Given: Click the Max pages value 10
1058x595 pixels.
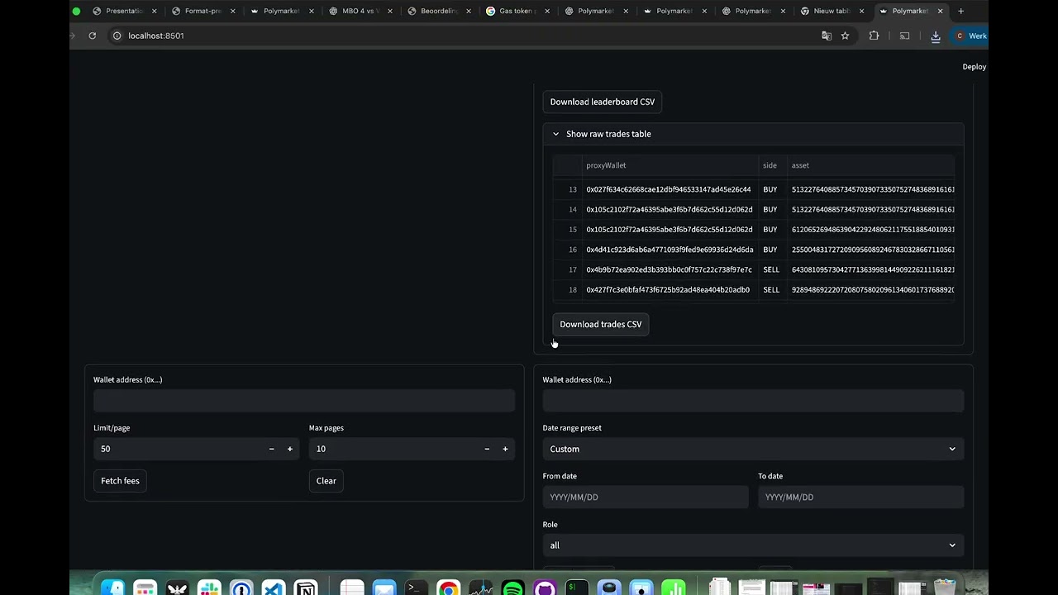Looking at the screenshot, I should 393,449.
